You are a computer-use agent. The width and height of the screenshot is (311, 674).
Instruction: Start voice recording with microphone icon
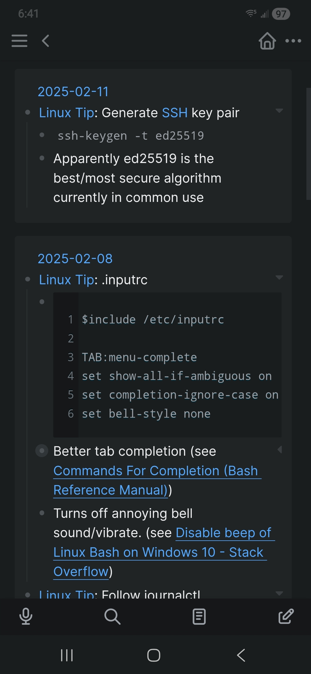coord(26,616)
